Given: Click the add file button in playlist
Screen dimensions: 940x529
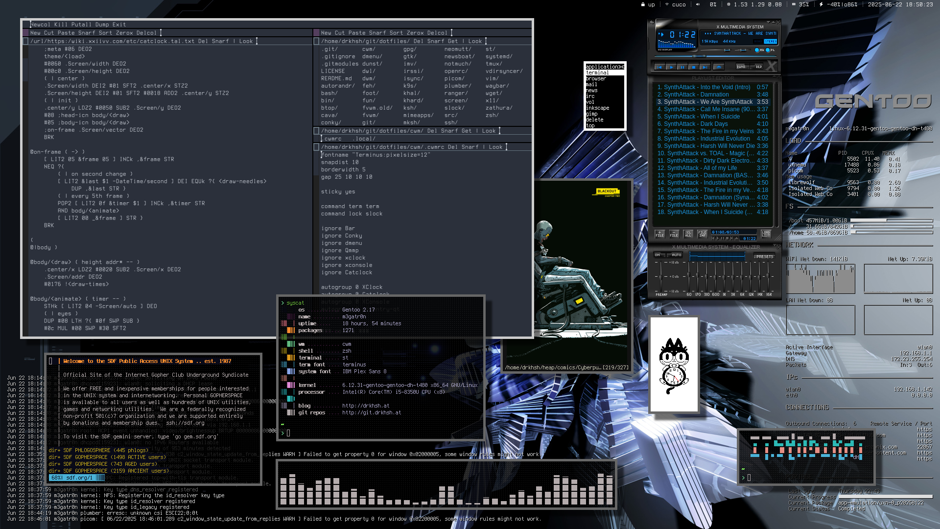Looking at the screenshot, I should (x=660, y=234).
